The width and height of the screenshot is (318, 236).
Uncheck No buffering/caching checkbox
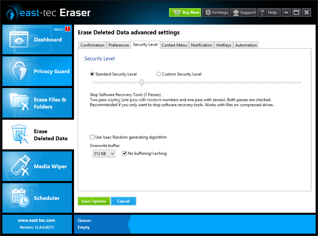point(124,153)
